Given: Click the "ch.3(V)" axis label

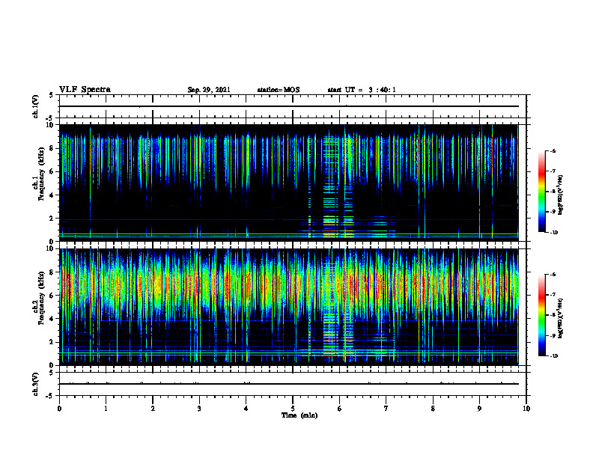Looking at the screenshot, I should 36,384.
